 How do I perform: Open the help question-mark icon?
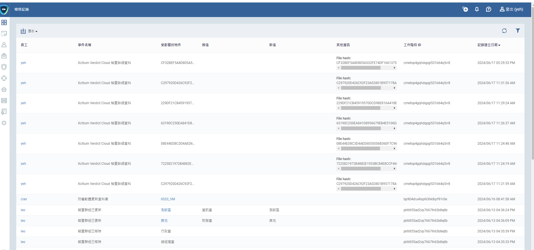pos(489,9)
